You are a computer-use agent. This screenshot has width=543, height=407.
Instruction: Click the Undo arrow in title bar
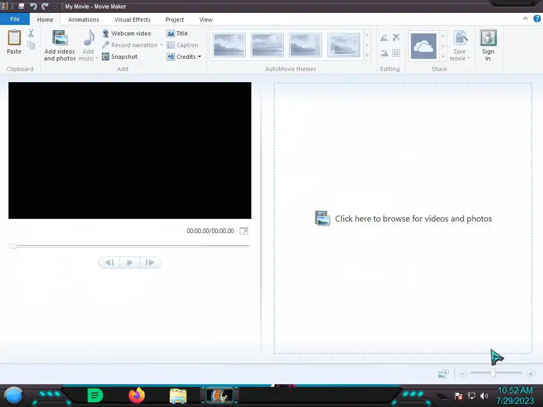(x=33, y=6)
